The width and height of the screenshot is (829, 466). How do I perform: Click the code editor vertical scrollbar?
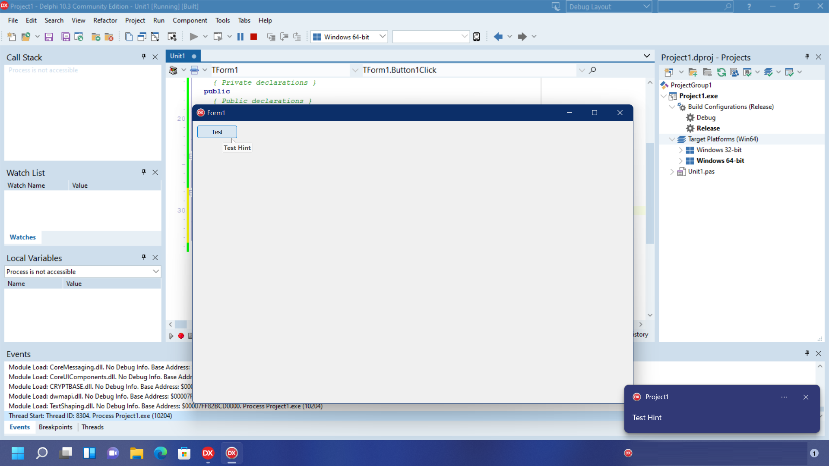coord(650,193)
